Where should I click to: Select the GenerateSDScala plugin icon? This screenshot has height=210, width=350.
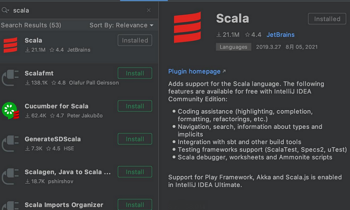10,143
